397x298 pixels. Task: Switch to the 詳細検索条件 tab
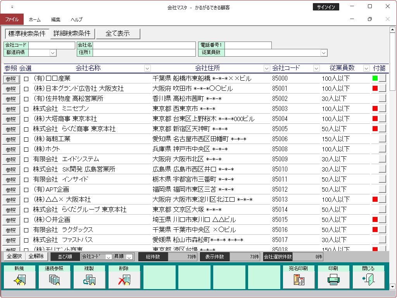(72, 34)
